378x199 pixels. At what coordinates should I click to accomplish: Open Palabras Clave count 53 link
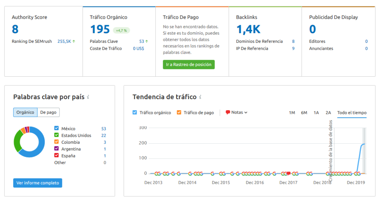tap(141, 41)
